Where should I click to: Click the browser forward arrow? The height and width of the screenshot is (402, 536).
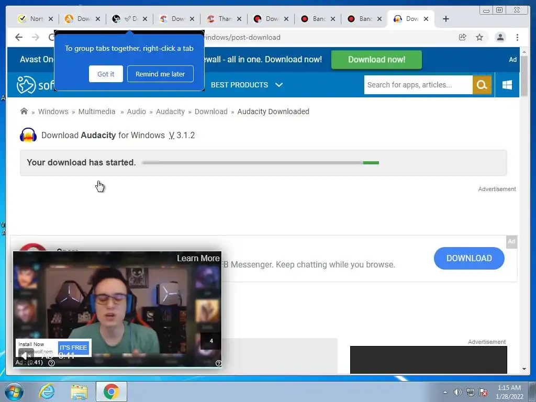[36, 37]
